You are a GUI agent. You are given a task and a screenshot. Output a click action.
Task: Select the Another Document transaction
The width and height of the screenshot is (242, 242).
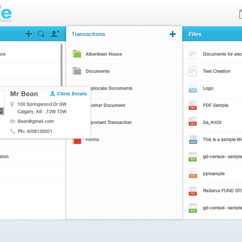[x=108, y=106]
